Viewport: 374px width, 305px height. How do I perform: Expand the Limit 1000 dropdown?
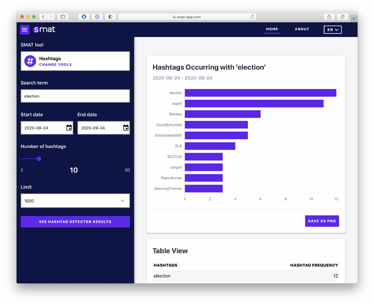(75, 201)
